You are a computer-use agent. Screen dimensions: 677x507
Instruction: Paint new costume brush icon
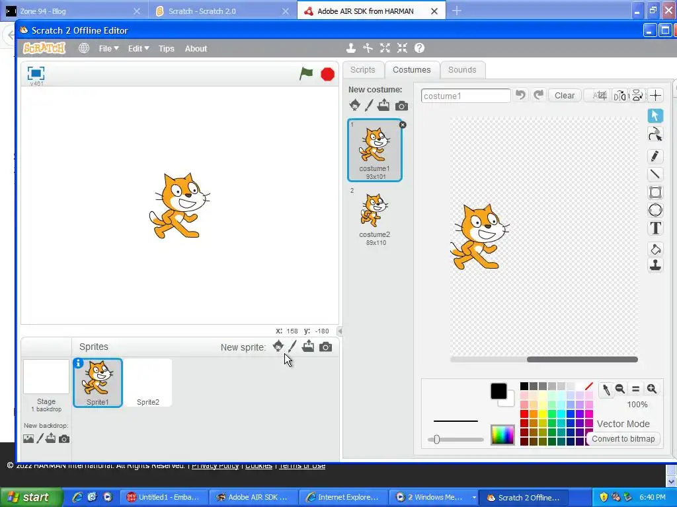[x=369, y=105]
